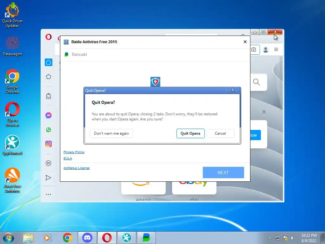Open File Explorer from taskbar

pyautogui.click(x=28, y=238)
